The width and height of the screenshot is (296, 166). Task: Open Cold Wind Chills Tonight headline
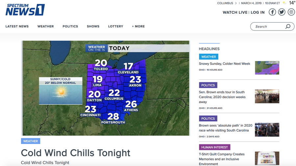[76, 153]
